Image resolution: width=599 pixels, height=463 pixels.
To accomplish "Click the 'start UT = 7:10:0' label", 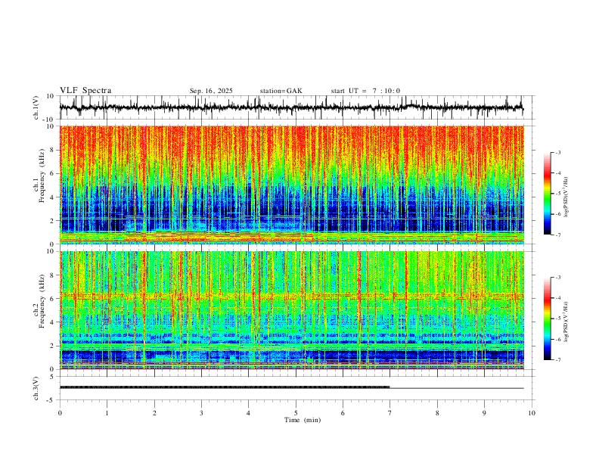I will pyautogui.click(x=365, y=91).
